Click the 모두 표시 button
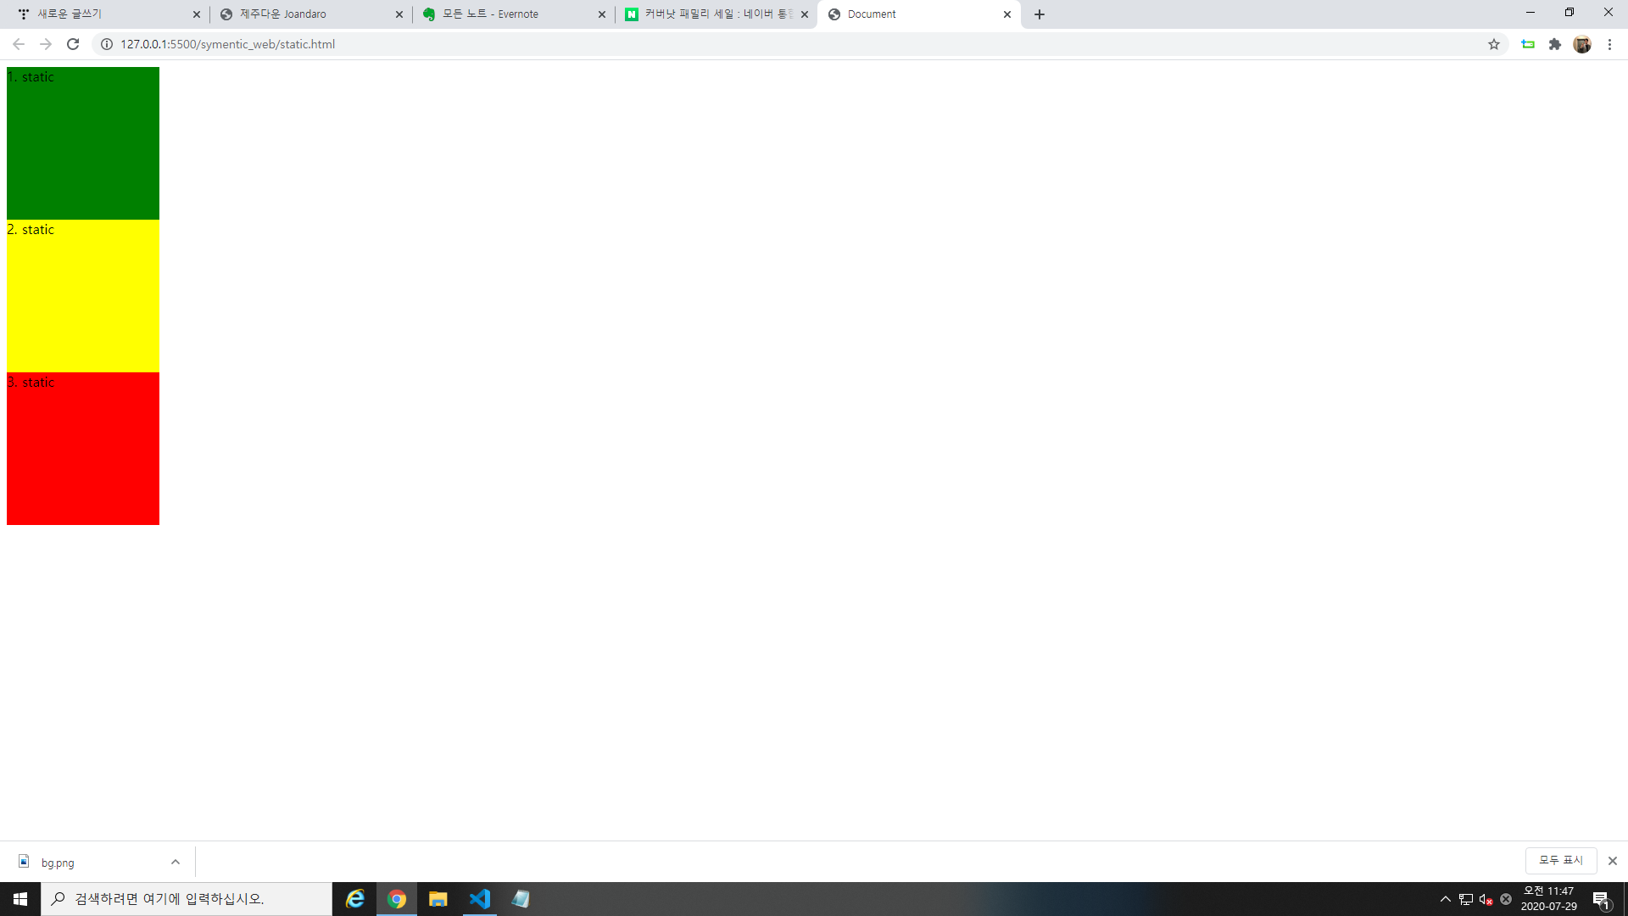This screenshot has width=1628, height=916. pos(1560,860)
